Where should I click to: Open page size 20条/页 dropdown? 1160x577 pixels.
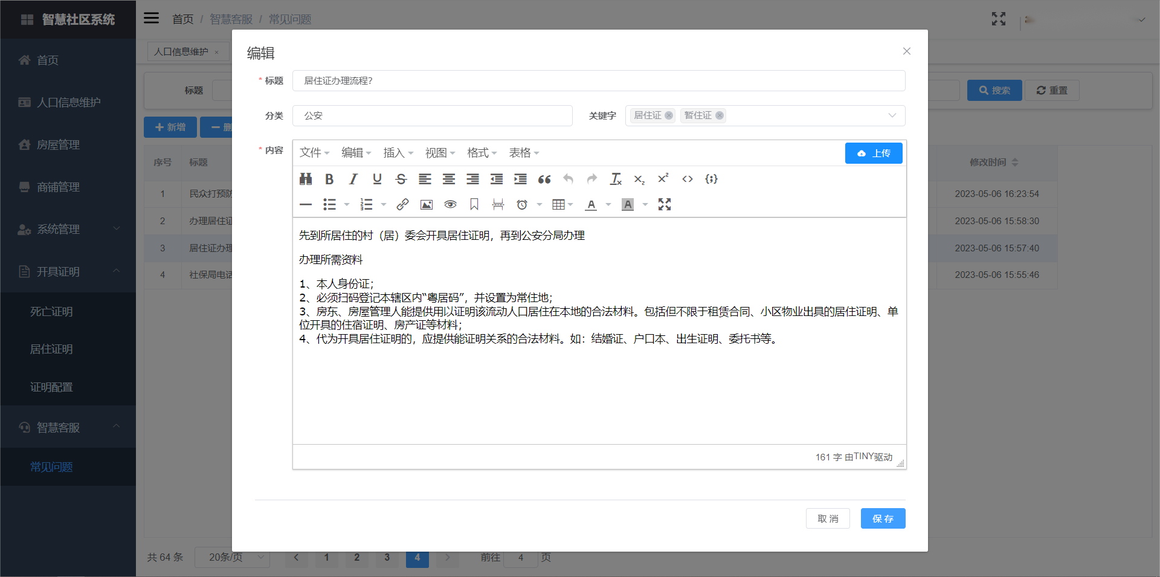[x=233, y=557]
